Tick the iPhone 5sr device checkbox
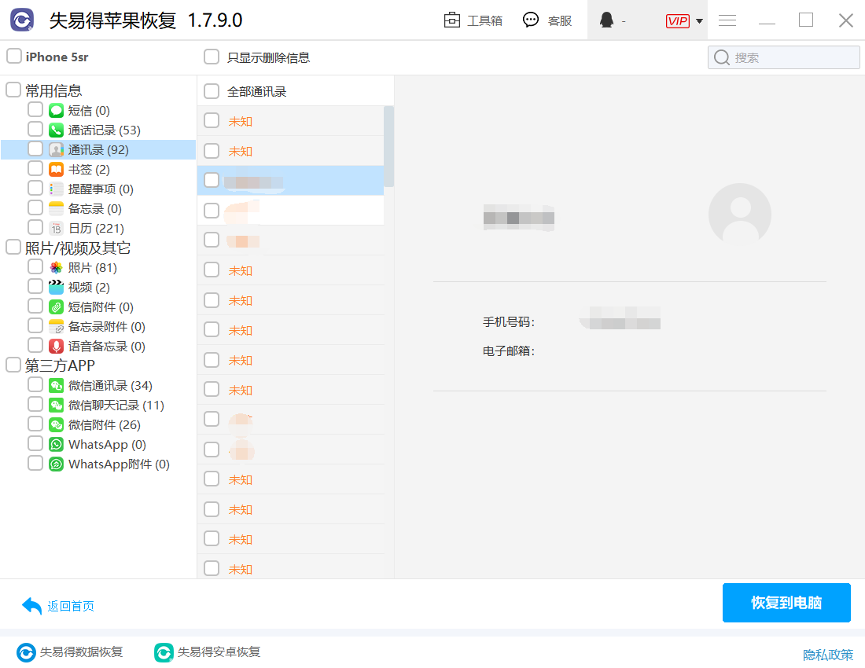The width and height of the screenshot is (865, 668). (x=14, y=57)
